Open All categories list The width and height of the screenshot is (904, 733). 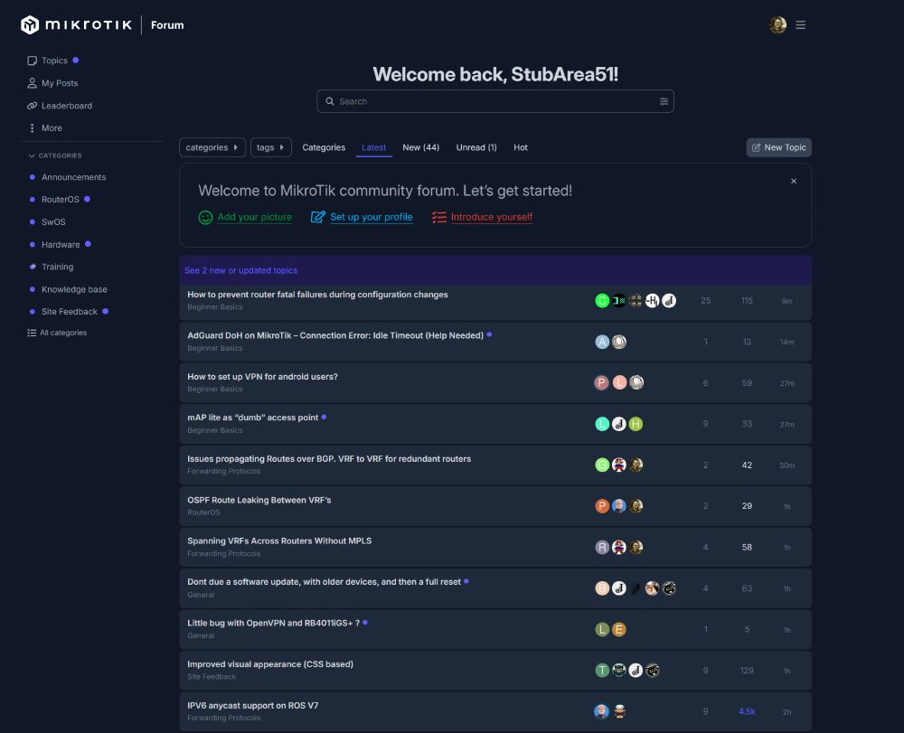57,333
